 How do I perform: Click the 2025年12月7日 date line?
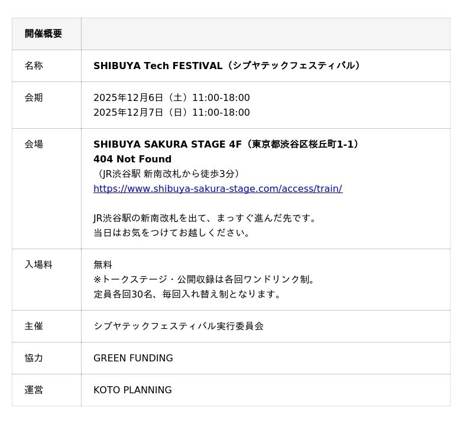[171, 112]
